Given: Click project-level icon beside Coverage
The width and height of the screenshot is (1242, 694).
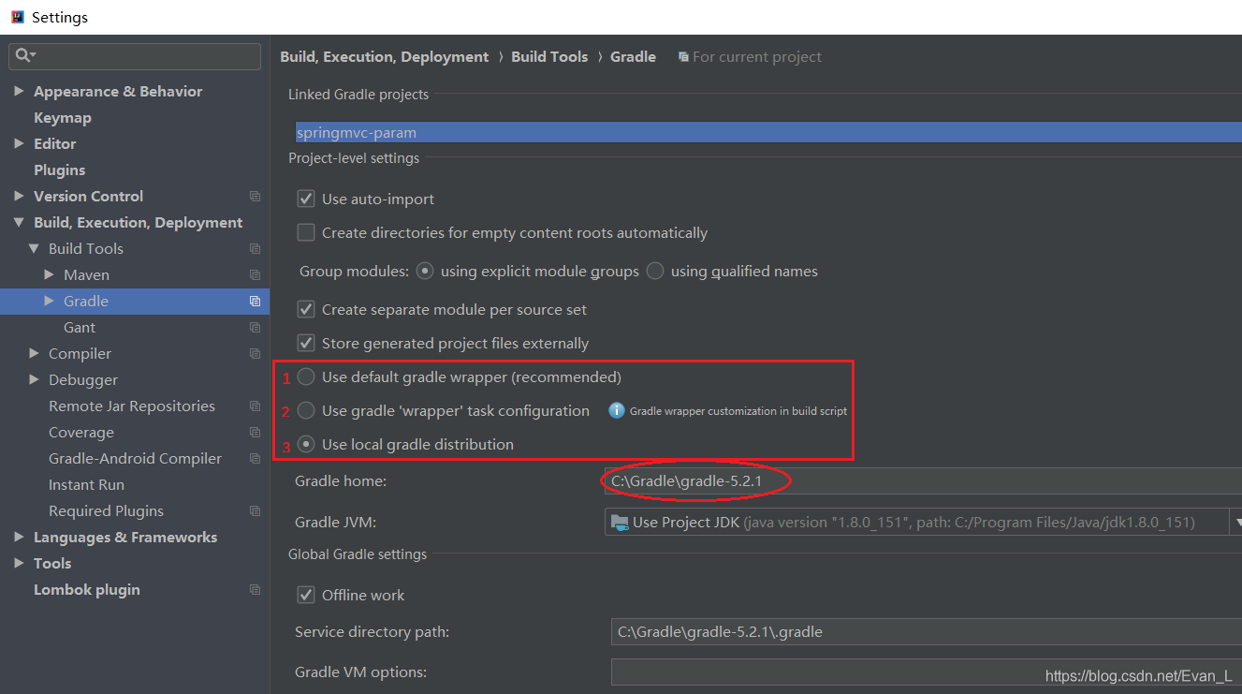Looking at the screenshot, I should tap(255, 432).
